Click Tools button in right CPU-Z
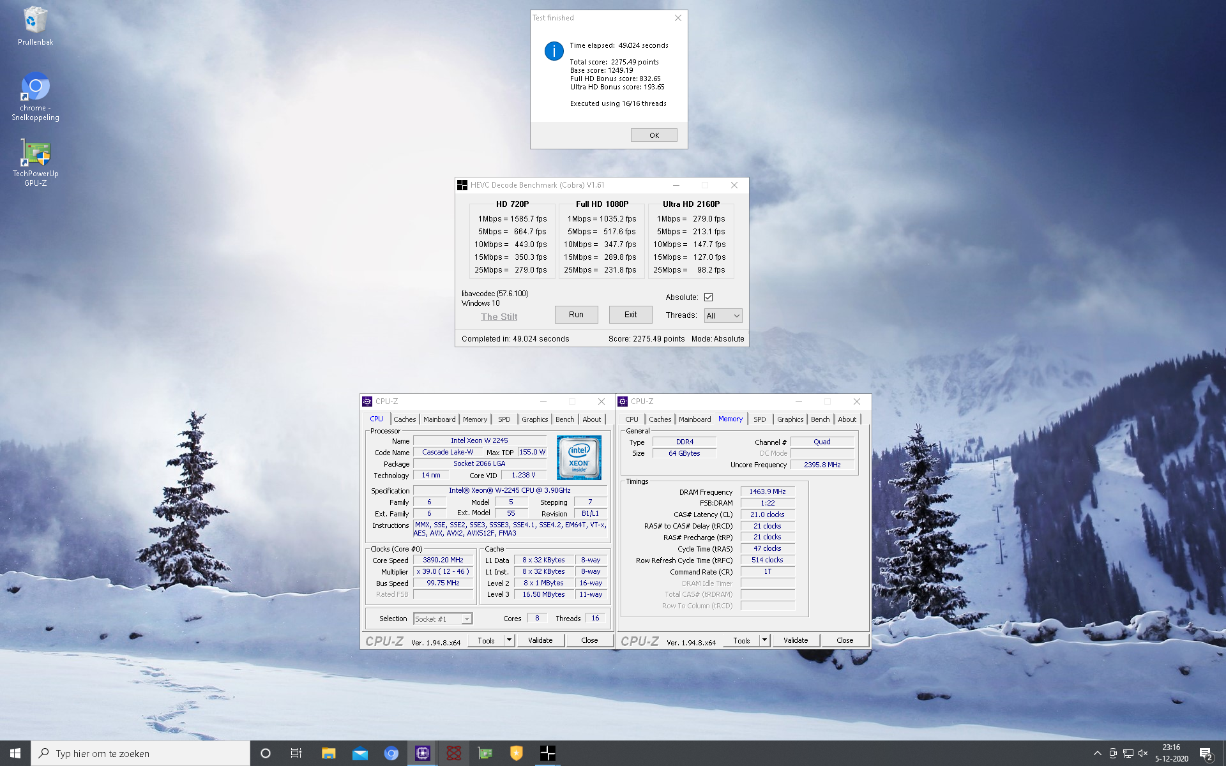Image resolution: width=1226 pixels, height=766 pixels. [x=741, y=640]
